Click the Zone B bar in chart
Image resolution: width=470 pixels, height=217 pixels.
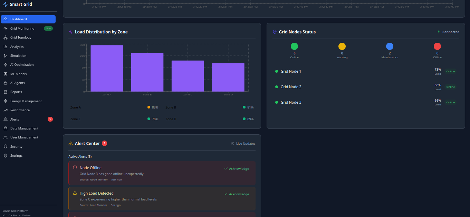pyautogui.click(x=147, y=72)
